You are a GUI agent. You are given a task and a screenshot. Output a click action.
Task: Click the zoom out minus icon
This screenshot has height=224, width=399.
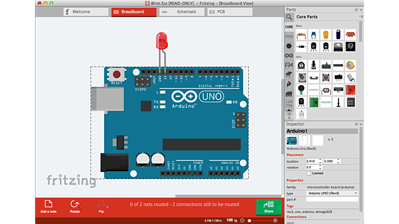(242, 220)
